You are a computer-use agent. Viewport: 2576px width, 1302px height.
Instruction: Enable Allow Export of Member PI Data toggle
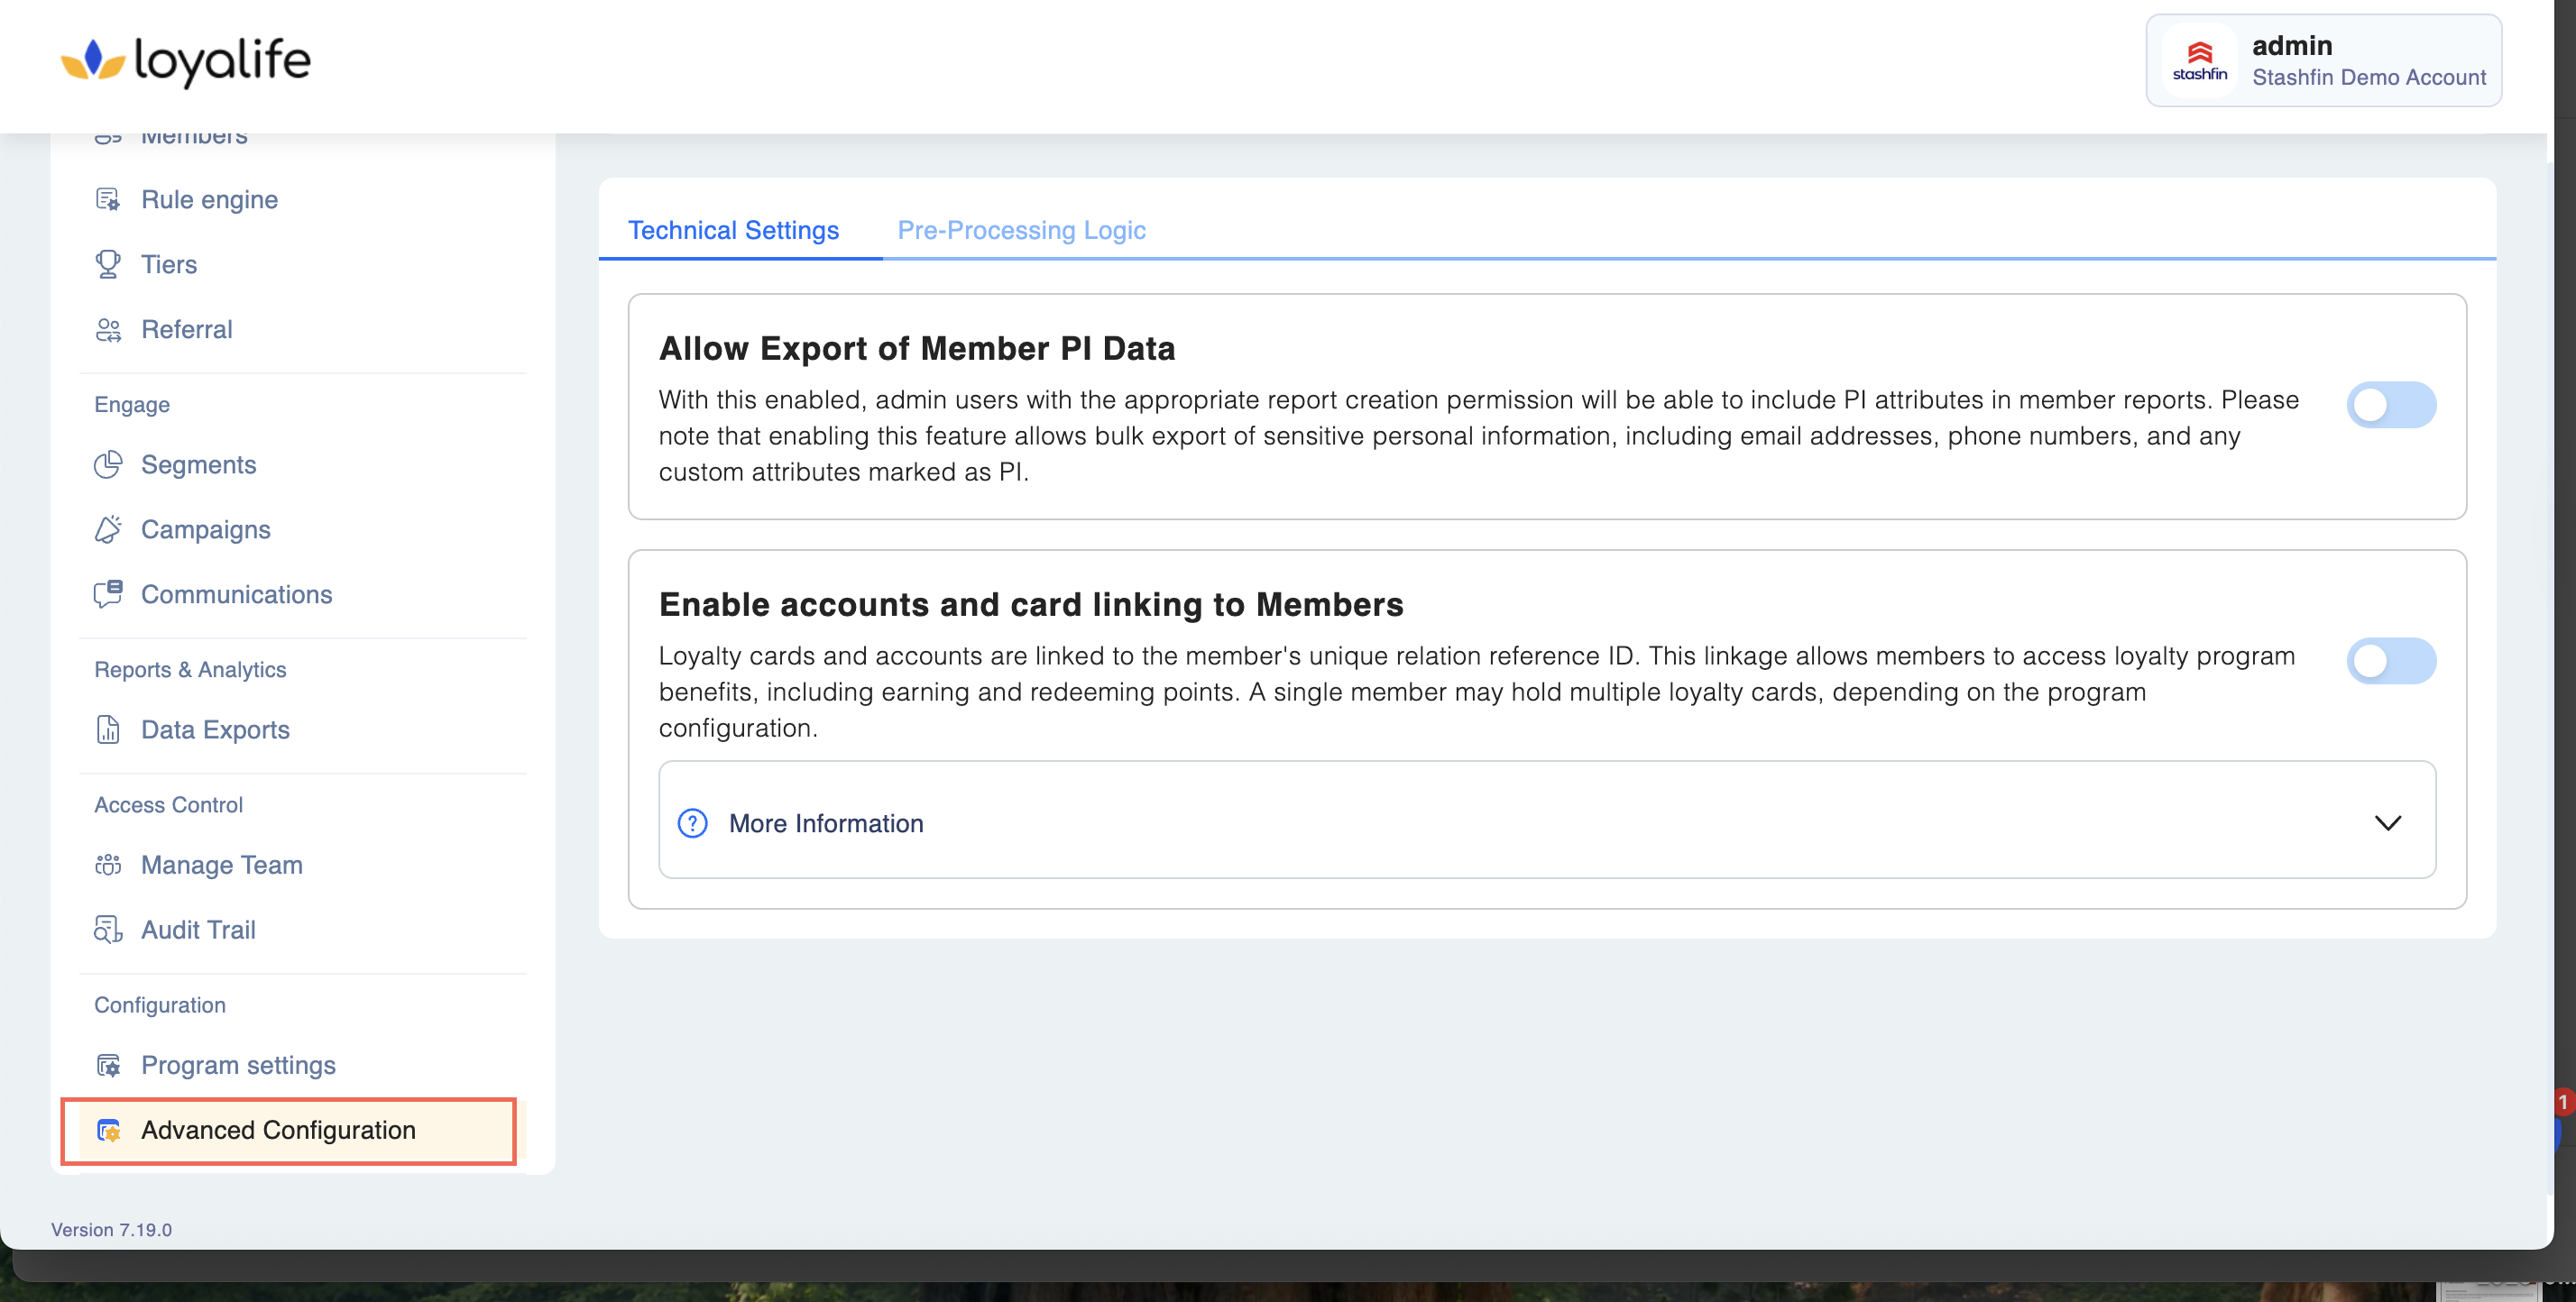[2390, 405]
